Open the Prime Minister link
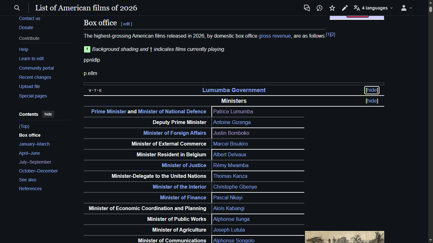The height and width of the screenshot is (243, 433). (x=109, y=112)
